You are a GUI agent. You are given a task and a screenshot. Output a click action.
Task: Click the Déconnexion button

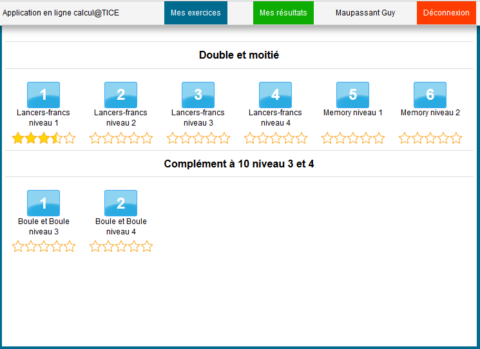446,13
